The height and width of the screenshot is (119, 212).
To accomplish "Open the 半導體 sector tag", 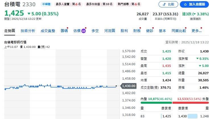I will tap(46, 4).
